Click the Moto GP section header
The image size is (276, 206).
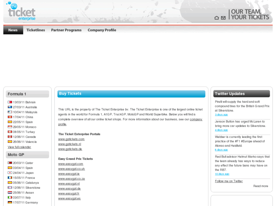27,155
